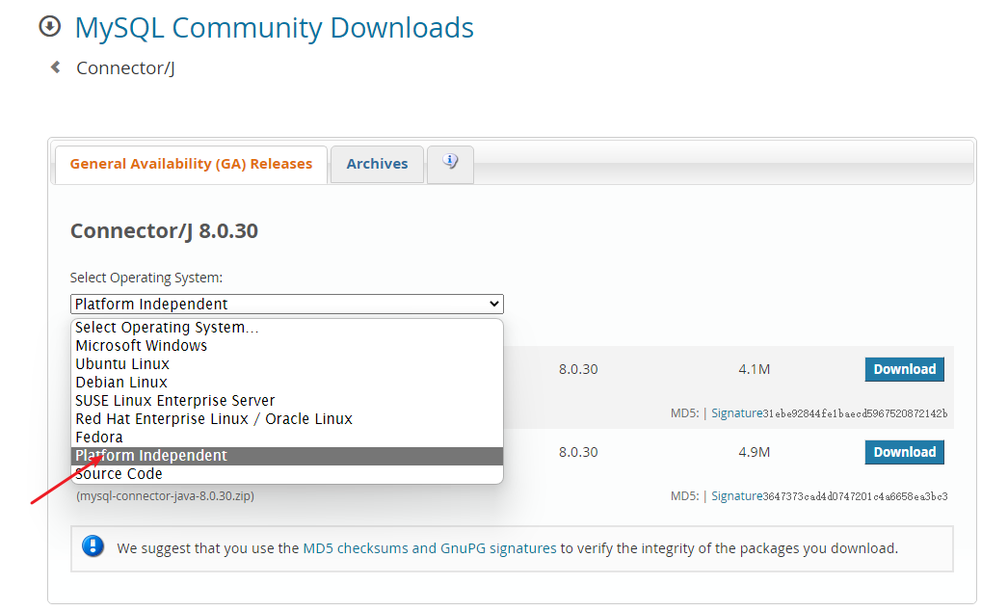Screen dimensions: 1008x611
Task: Open Signature link for the zip file
Action: pos(736,496)
